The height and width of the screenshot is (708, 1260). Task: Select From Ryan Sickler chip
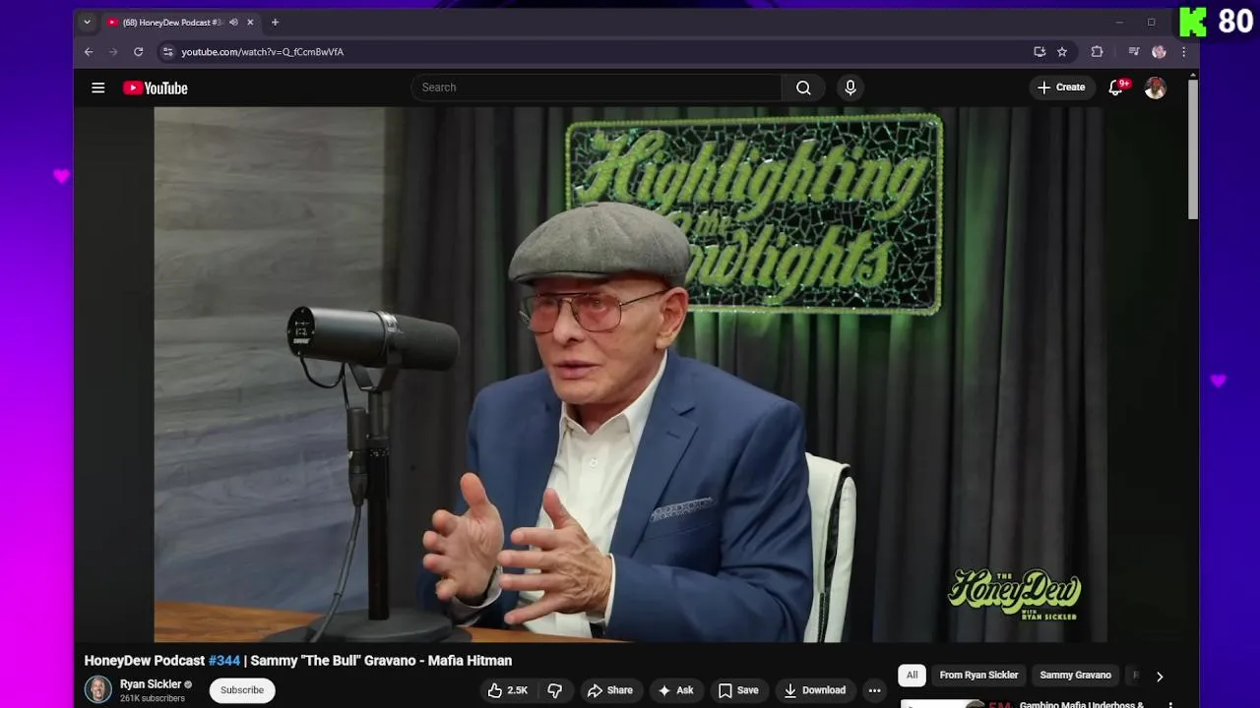pyautogui.click(x=978, y=676)
